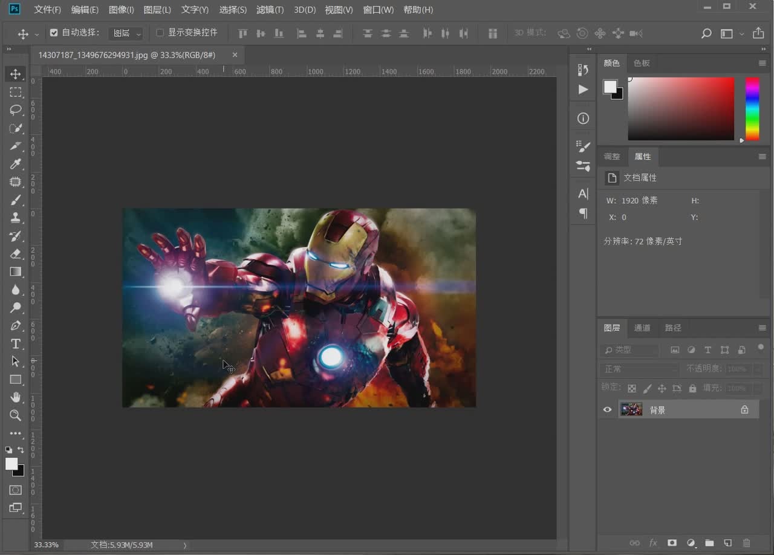Create a new layer
This screenshot has height=555, width=774.
pos(728,543)
